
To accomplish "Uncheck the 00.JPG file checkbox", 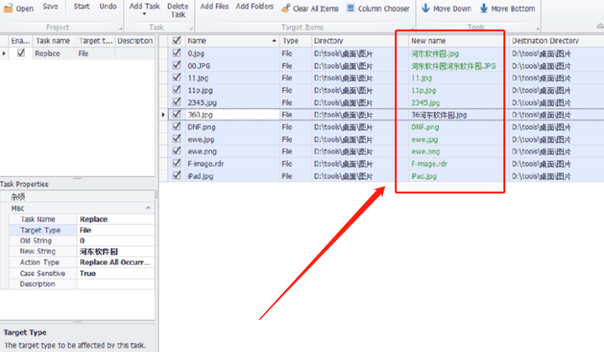I will tap(177, 65).
